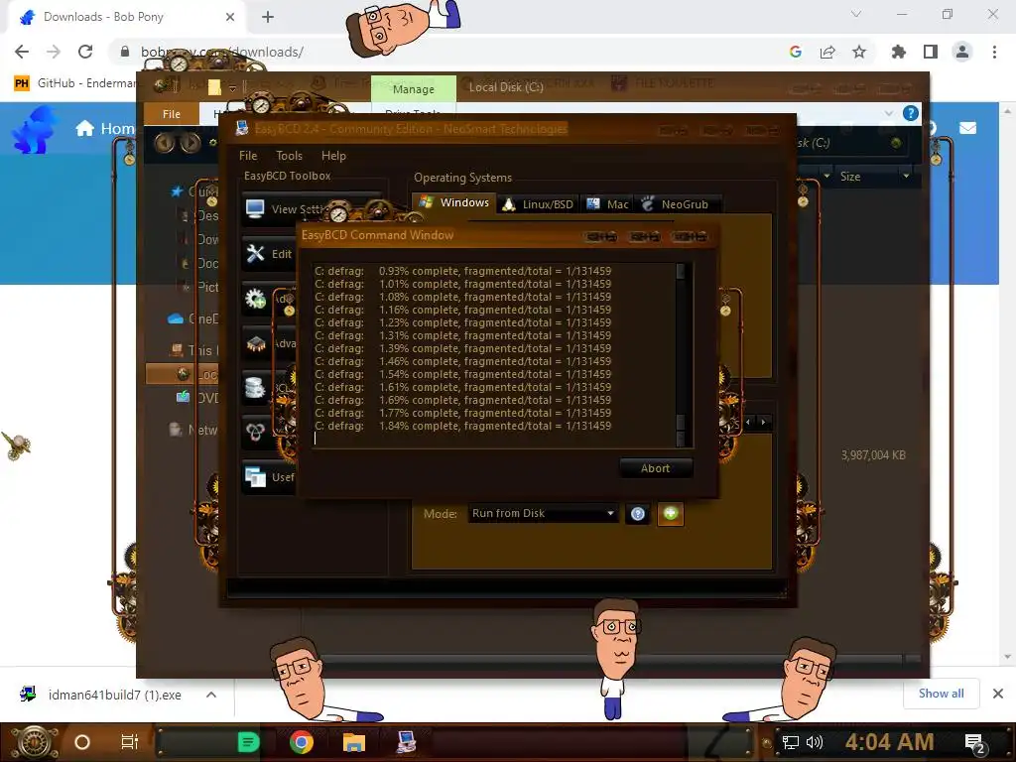Click the Explorer forward navigation button
The width and height of the screenshot is (1016, 762).
pos(190,143)
